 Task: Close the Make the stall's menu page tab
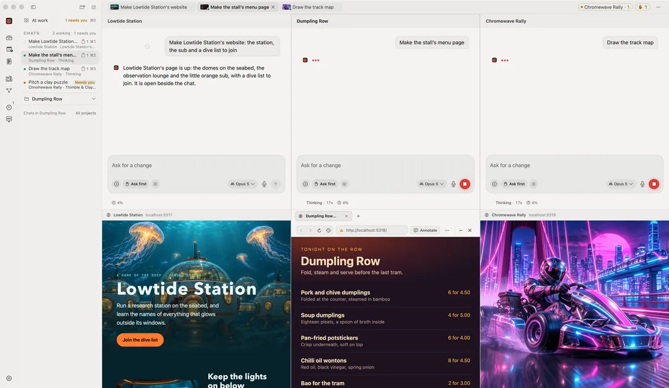coord(273,7)
